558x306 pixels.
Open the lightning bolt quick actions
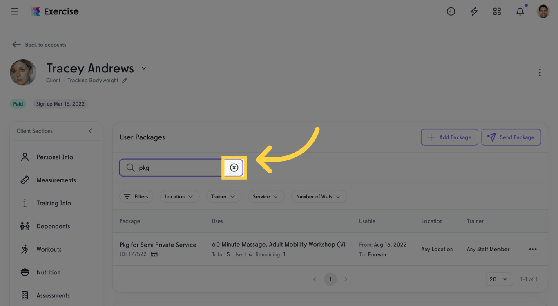click(474, 11)
